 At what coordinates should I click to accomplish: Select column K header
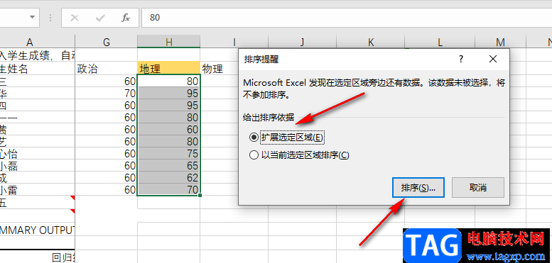coord(370,42)
